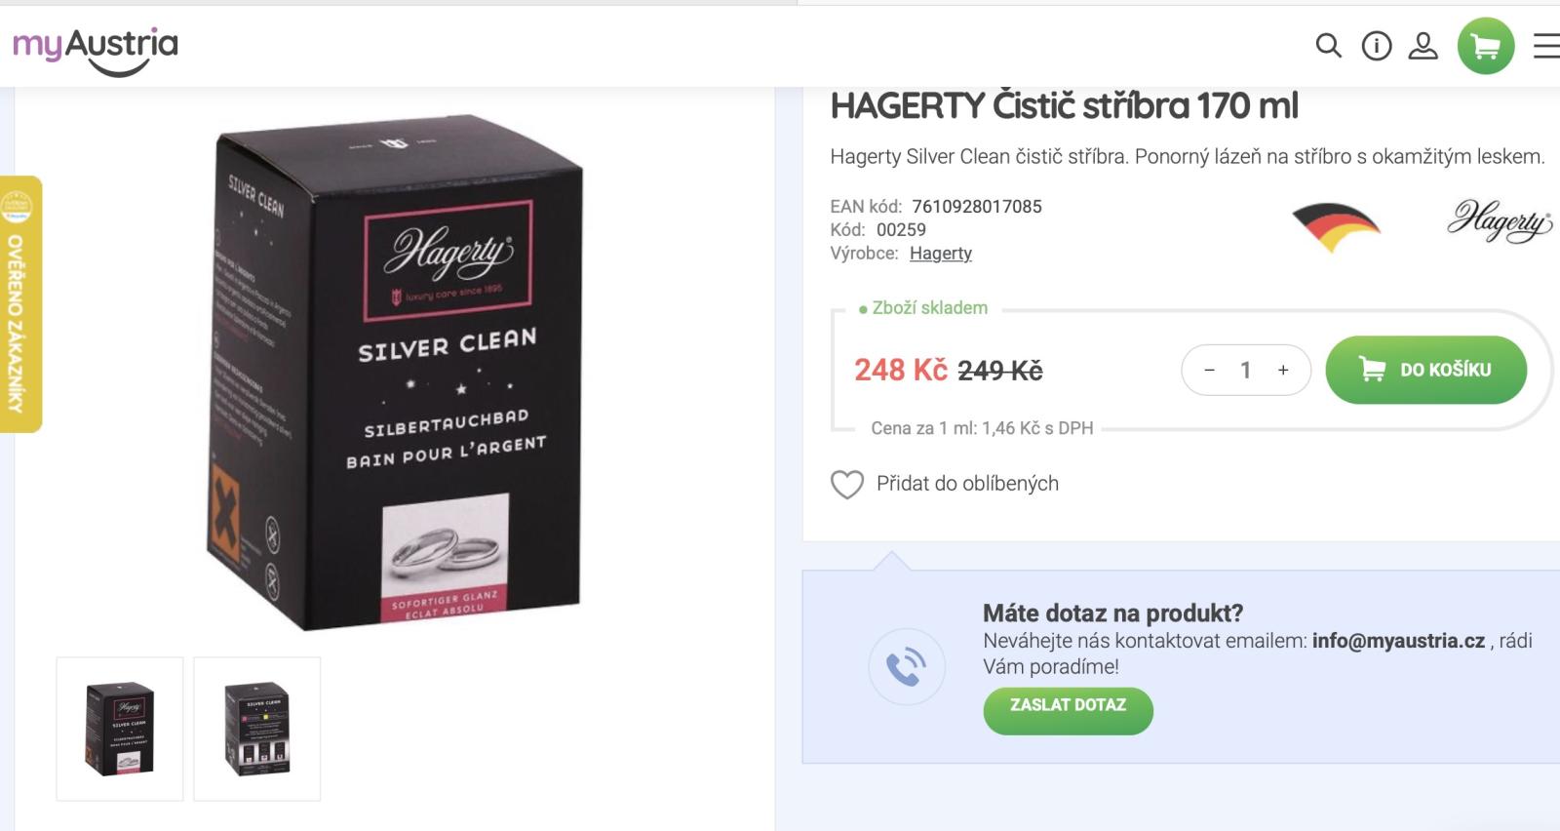Viewport: 1560px width, 831px height.
Task: Increase quantity with plus button
Action: pos(1283,370)
